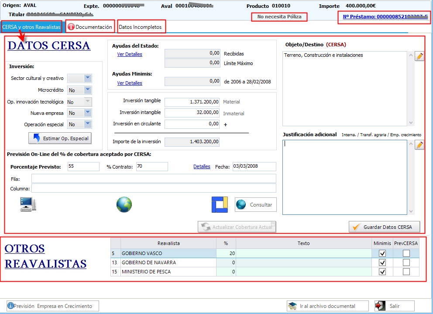Click Previsión Empresa en Crecimiento button
Viewport: 433px width, 314px height.
click(x=53, y=306)
